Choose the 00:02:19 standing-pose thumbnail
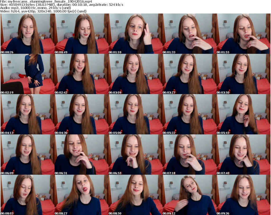The image size is (271, 215). click(28, 74)
